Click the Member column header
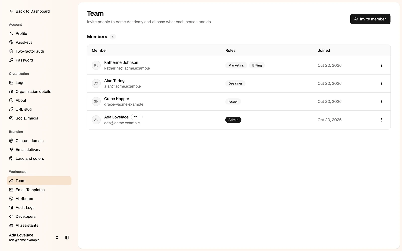The height and width of the screenshot is (251, 402). (x=99, y=50)
